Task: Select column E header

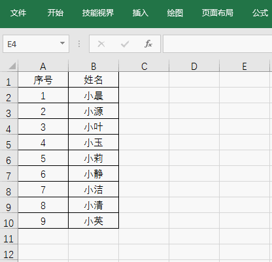Action: tap(245, 66)
